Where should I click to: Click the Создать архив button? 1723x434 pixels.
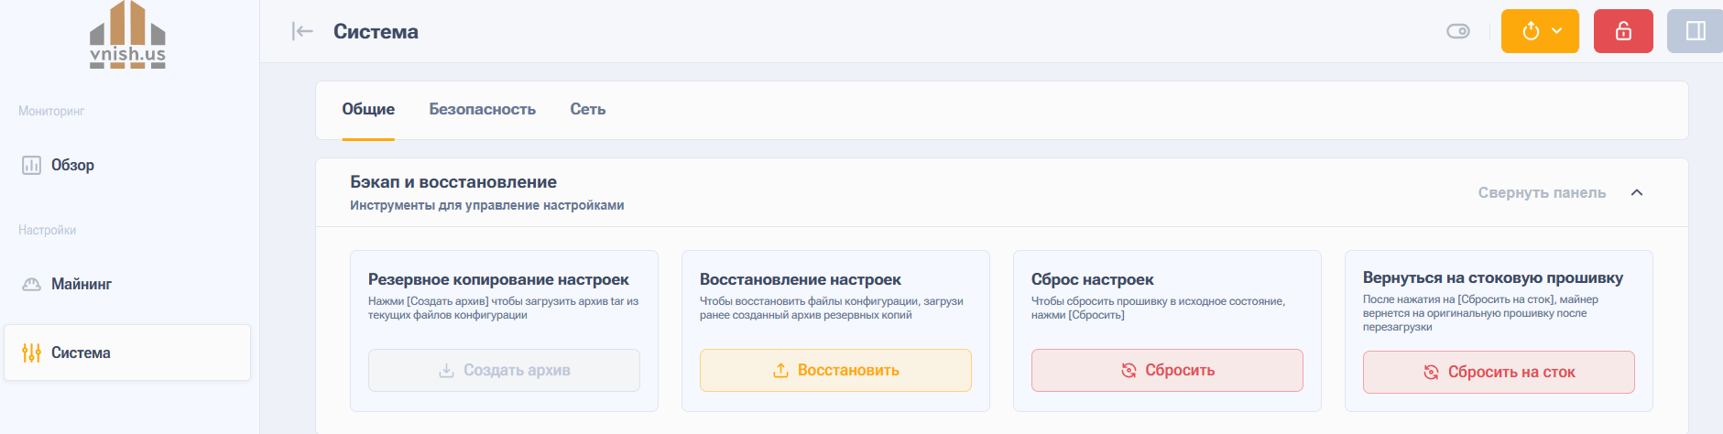pyautogui.click(x=504, y=370)
